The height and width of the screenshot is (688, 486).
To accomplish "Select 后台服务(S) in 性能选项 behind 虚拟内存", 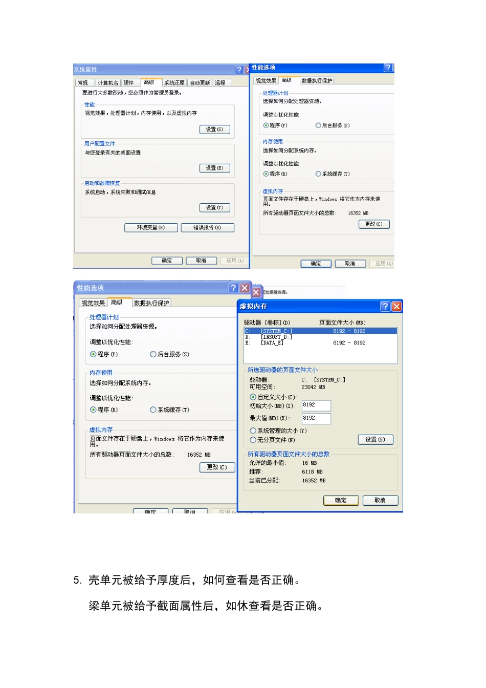I will [x=170, y=354].
